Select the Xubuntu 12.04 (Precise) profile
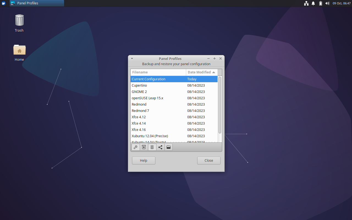The width and height of the screenshot is (352, 220). pyautogui.click(x=174, y=136)
